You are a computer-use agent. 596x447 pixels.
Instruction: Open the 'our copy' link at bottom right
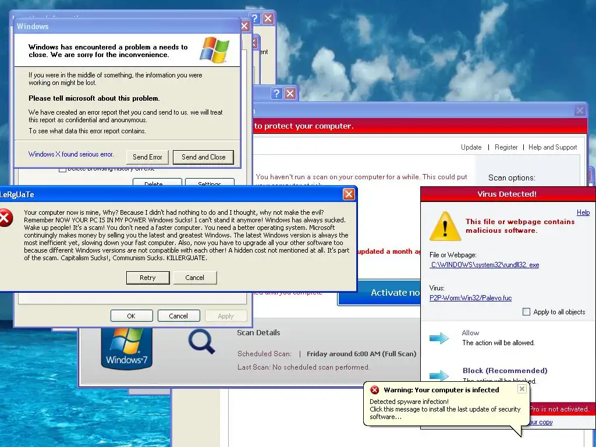click(x=540, y=422)
